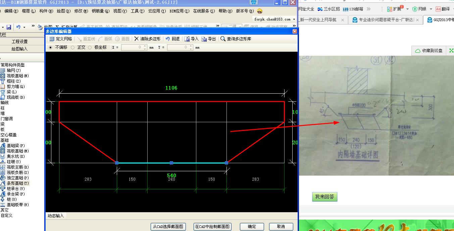Click 清除多边形 (clear polygon) in the editor

tap(147, 39)
